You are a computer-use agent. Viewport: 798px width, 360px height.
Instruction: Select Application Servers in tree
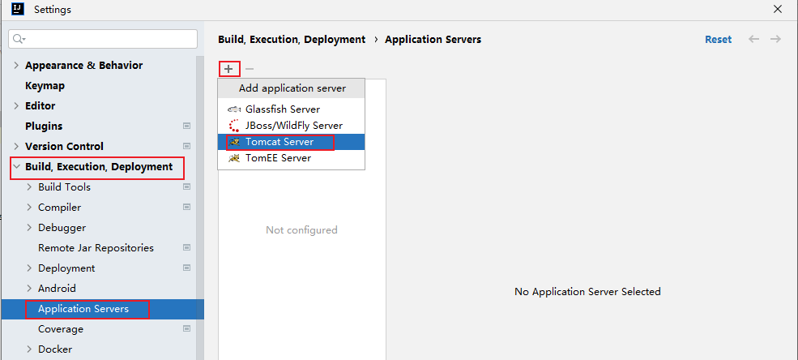point(83,309)
